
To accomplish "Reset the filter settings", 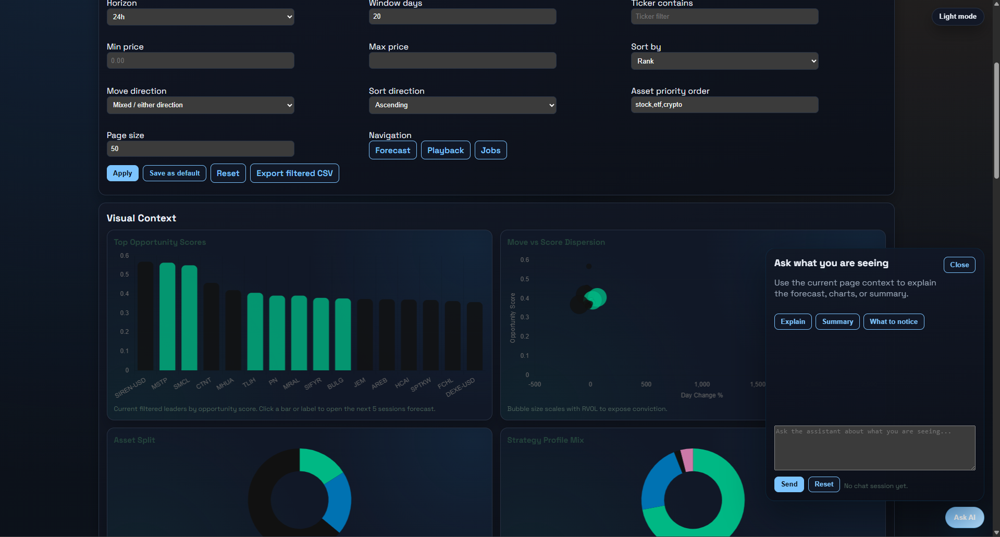I will tap(228, 173).
